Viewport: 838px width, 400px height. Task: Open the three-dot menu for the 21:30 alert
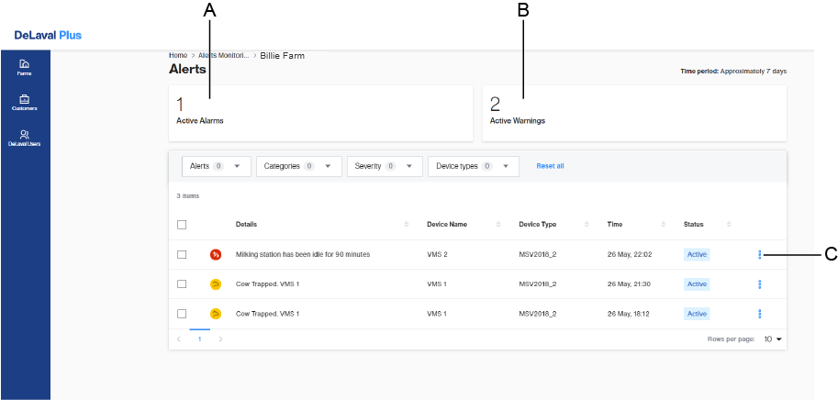[x=760, y=284]
